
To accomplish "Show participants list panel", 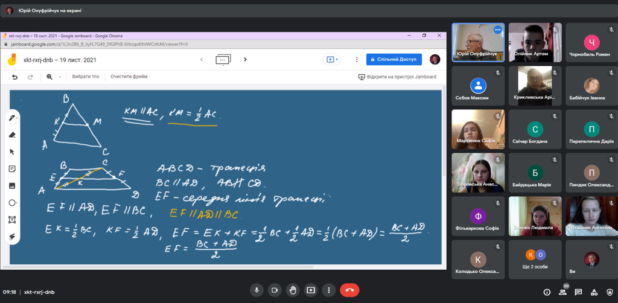I will pyautogui.click(x=562, y=292).
